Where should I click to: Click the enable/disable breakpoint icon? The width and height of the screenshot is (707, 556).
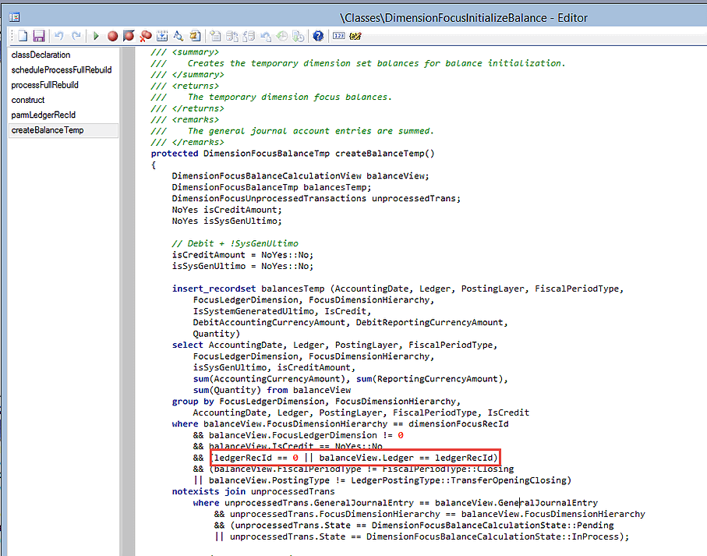coord(129,36)
